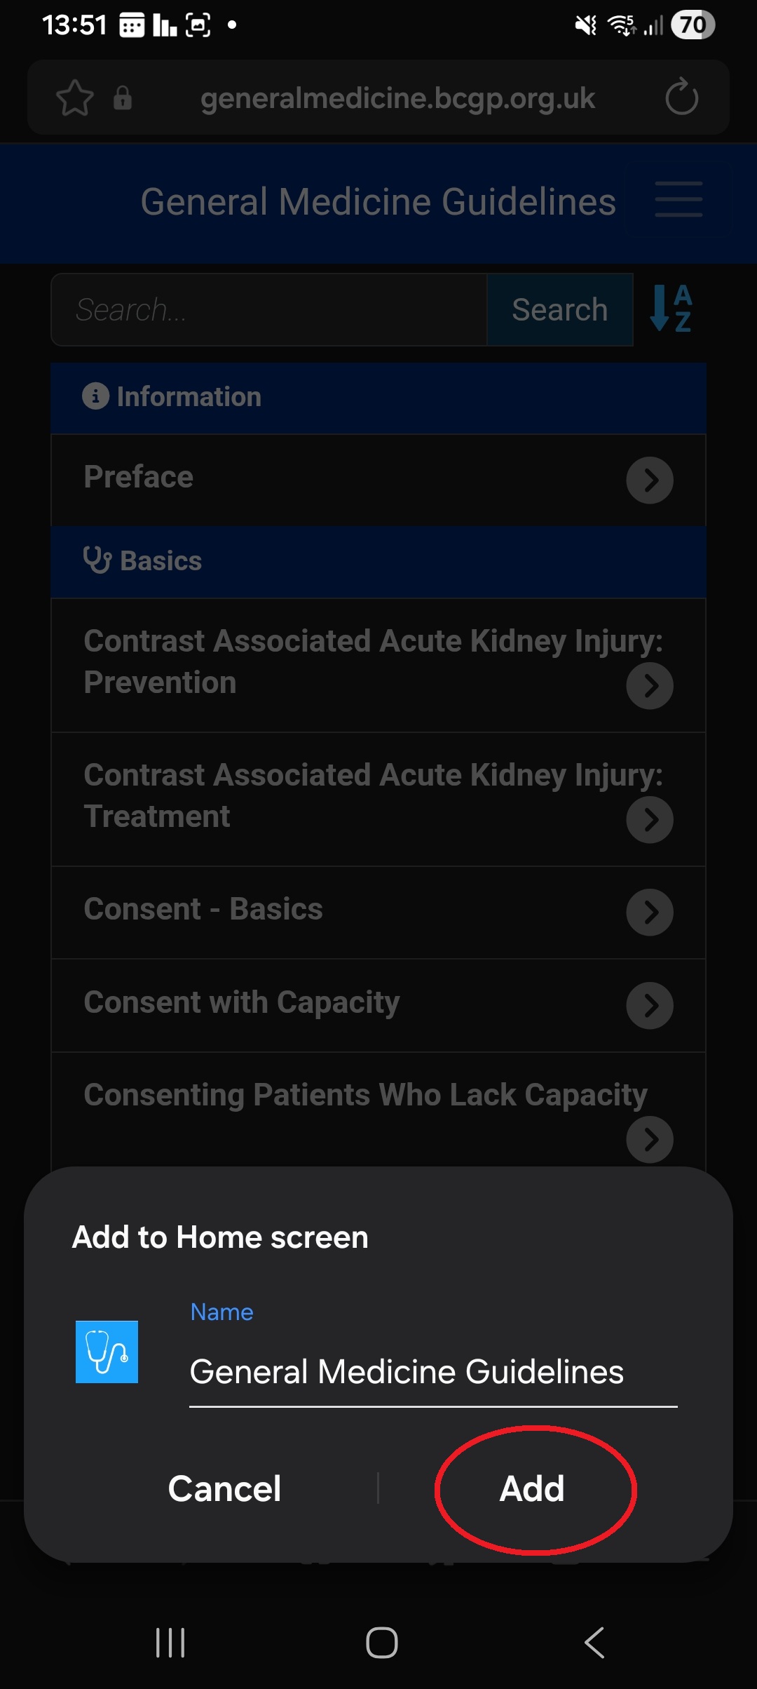757x1689 pixels.
Task: Open the hamburger menu in site header
Action: click(x=678, y=199)
